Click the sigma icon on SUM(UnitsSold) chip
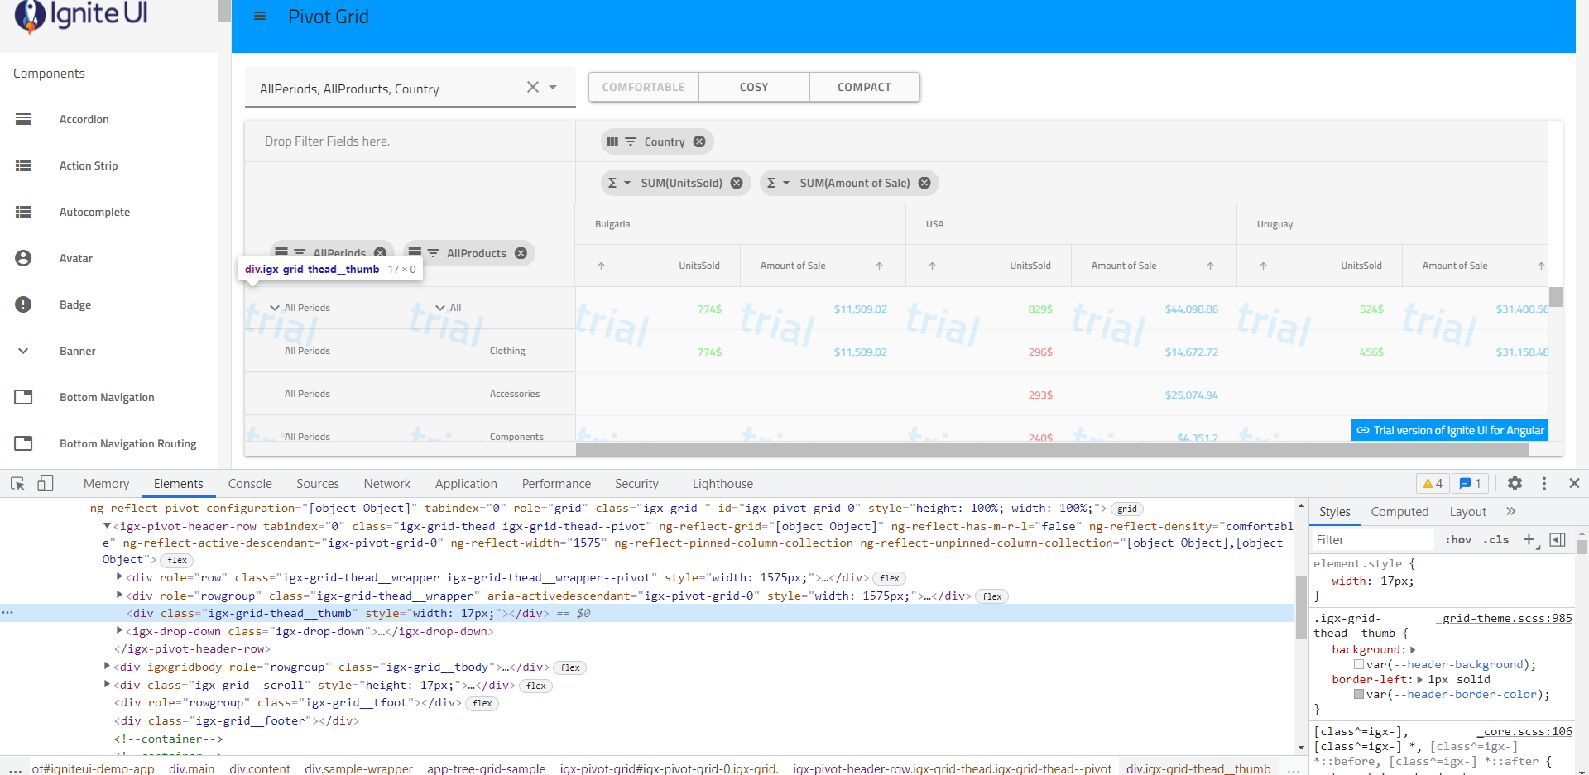Screen dimensions: 1589x775 (613, 183)
